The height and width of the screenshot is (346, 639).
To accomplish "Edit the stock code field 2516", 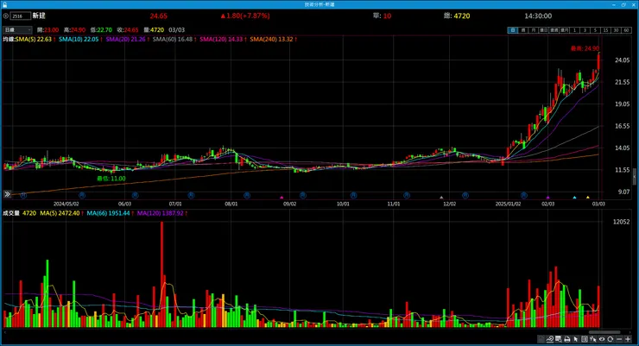I will (21, 16).
